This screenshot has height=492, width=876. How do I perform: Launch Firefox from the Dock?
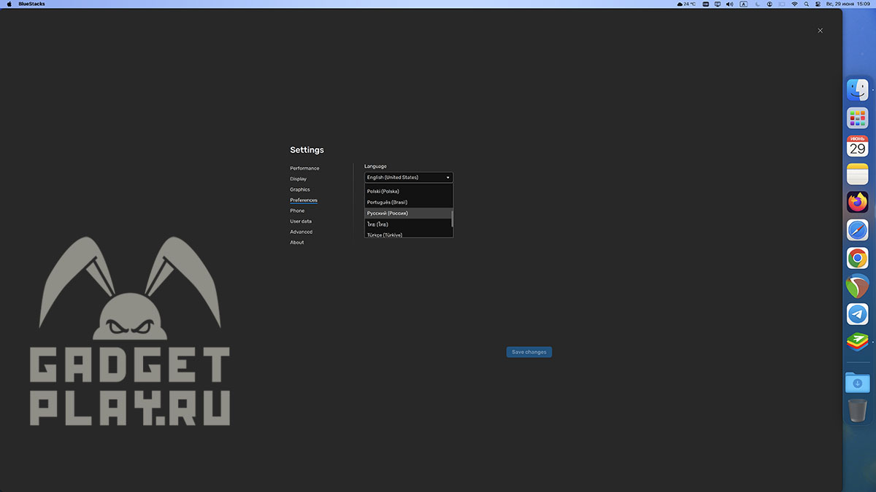pyautogui.click(x=857, y=202)
